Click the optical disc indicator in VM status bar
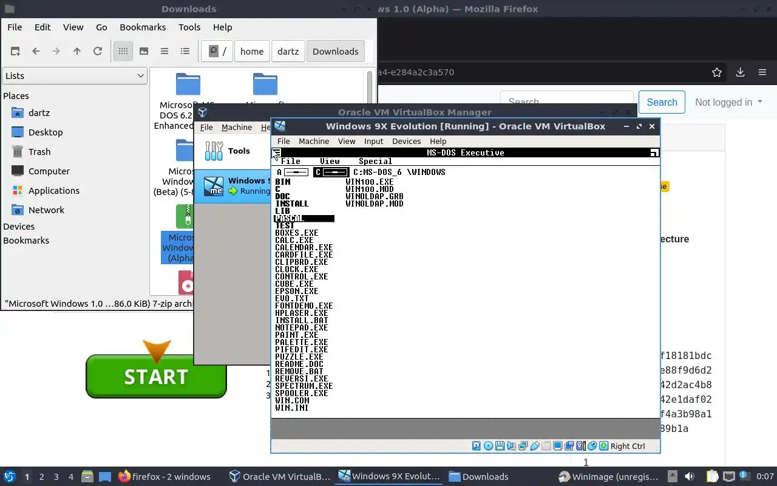This screenshot has width=777, height=486. 488,446
